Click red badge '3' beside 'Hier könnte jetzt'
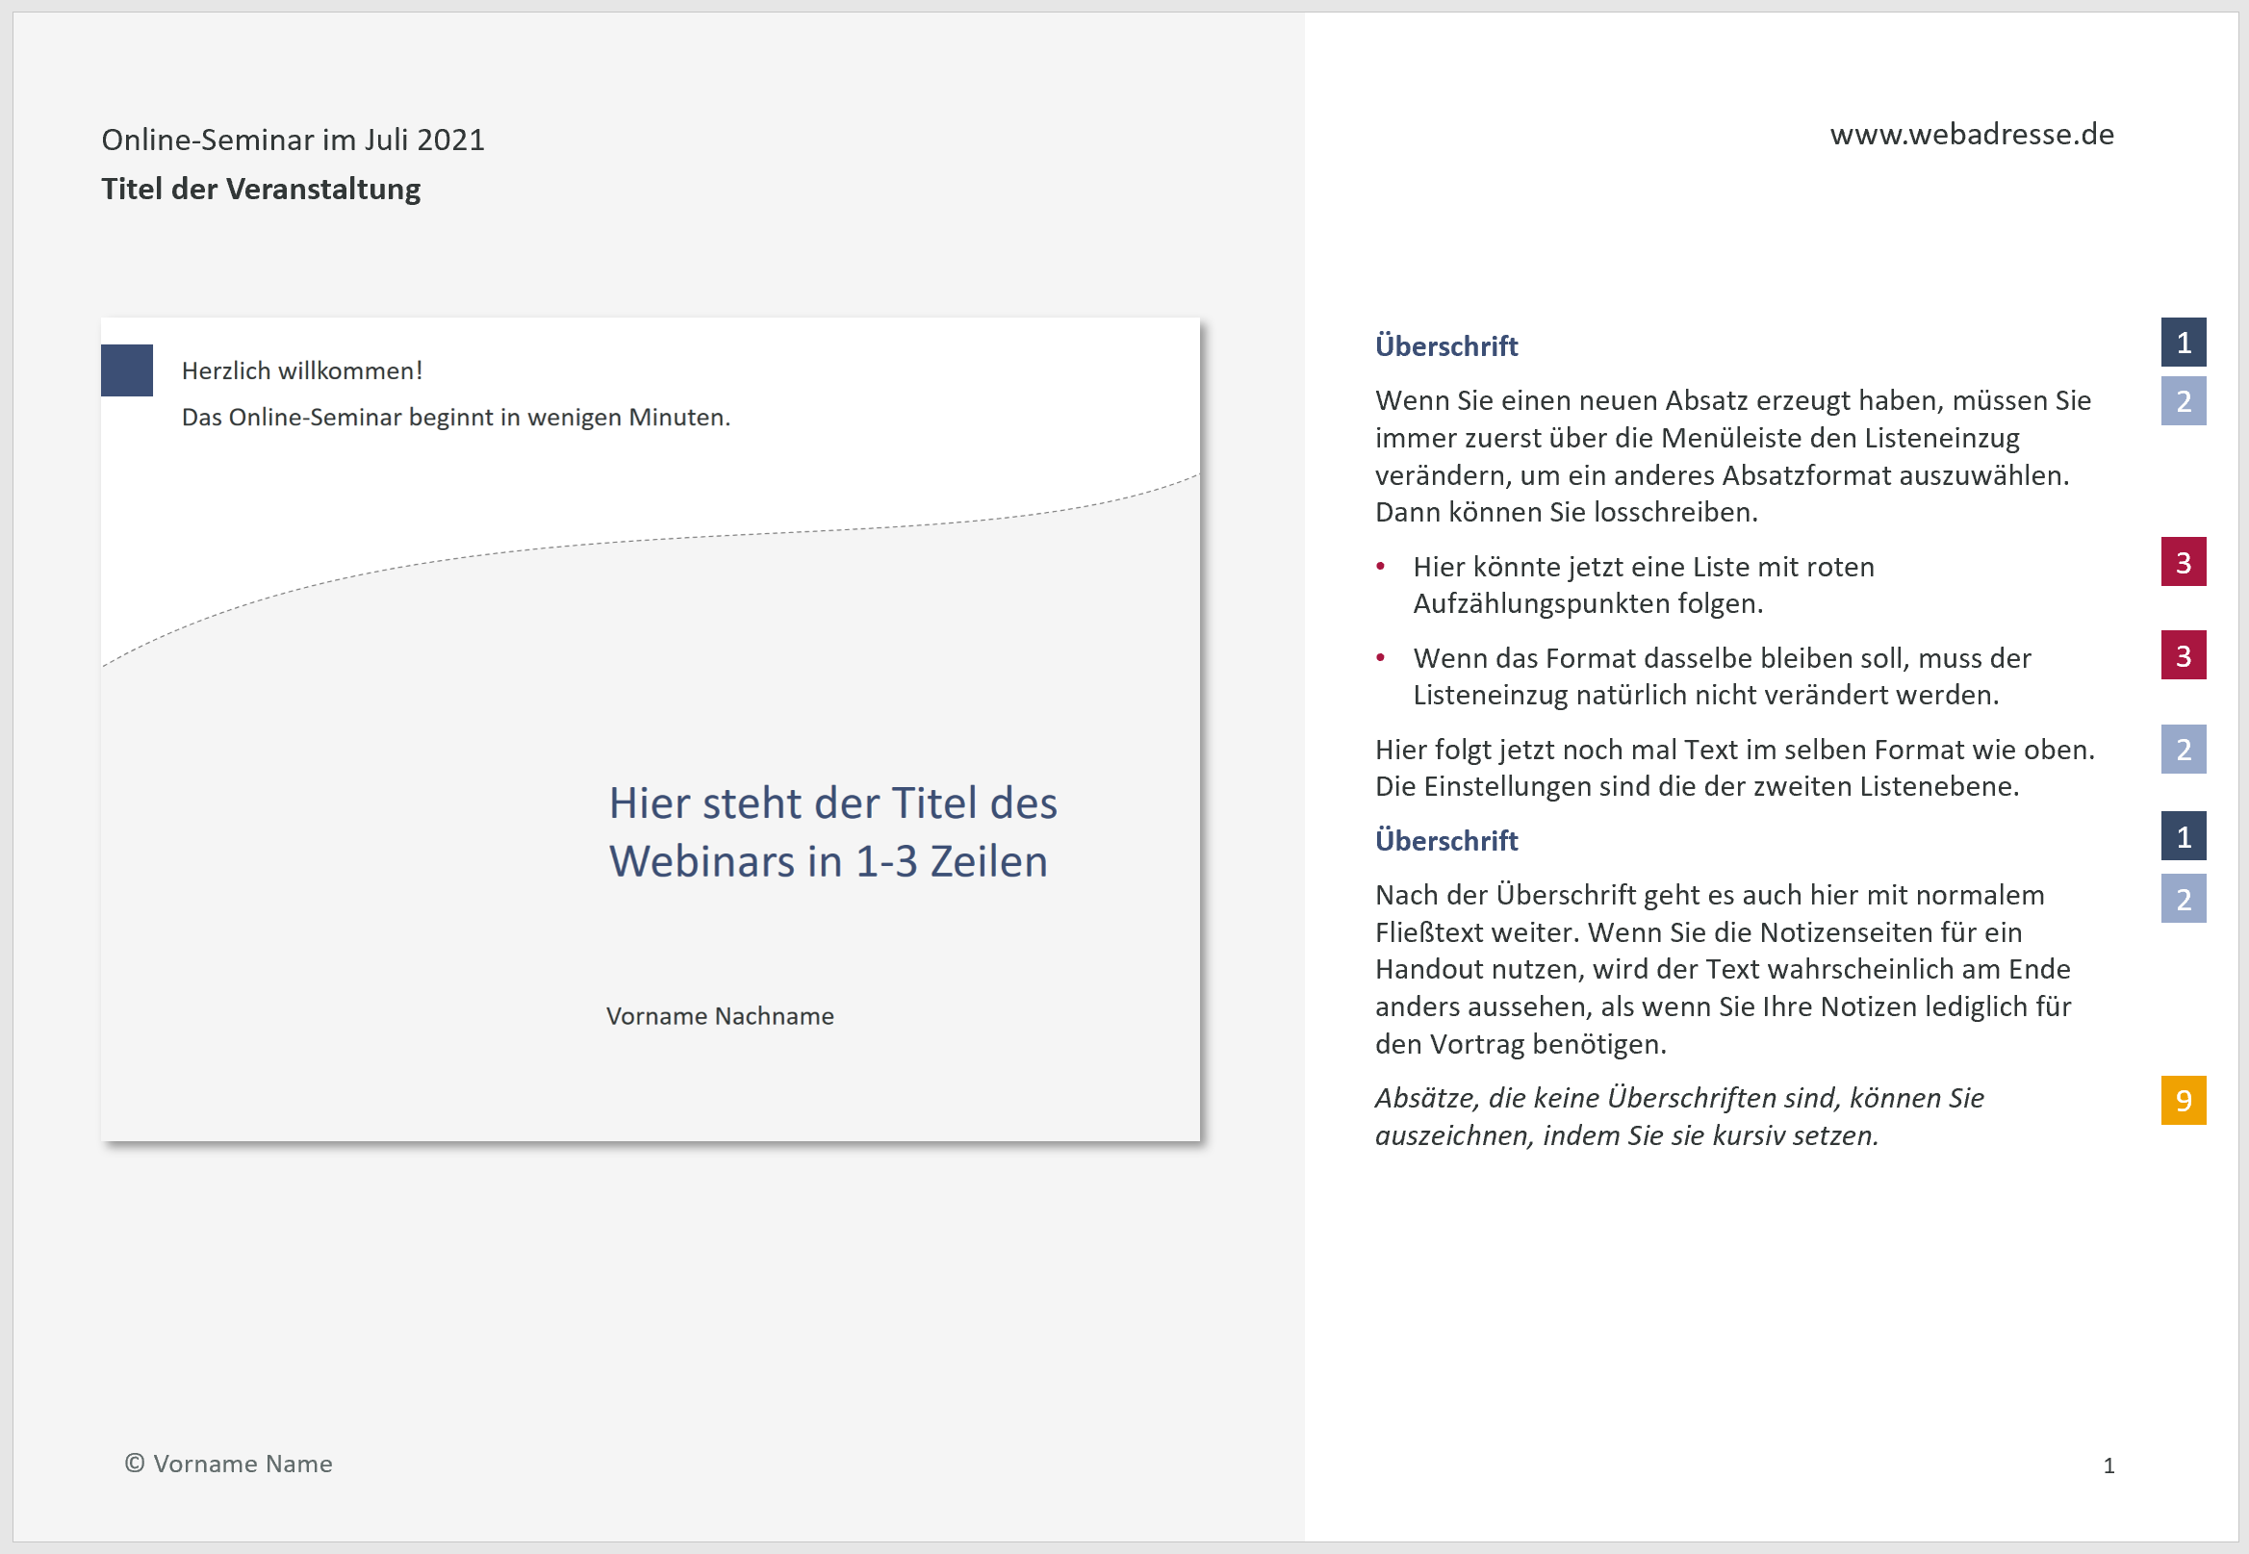The image size is (2249, 1554). coord(2184,562)
